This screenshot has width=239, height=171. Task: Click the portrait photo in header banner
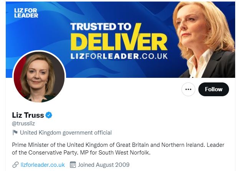(203, 38)
